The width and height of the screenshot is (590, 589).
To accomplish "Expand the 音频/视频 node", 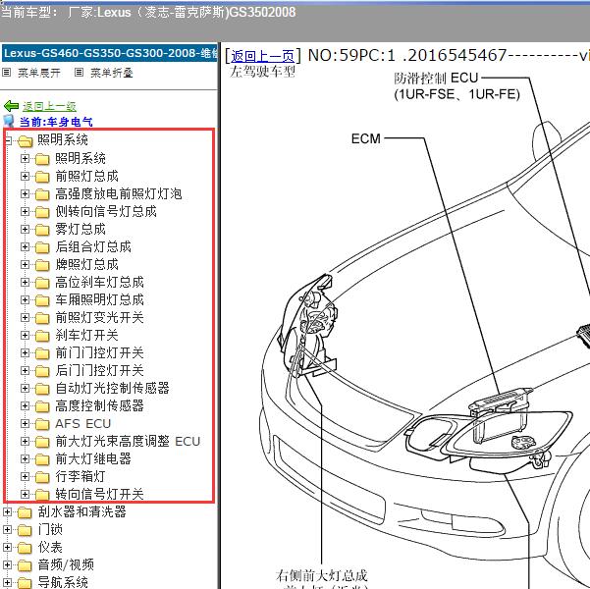I will coord(7,565).
